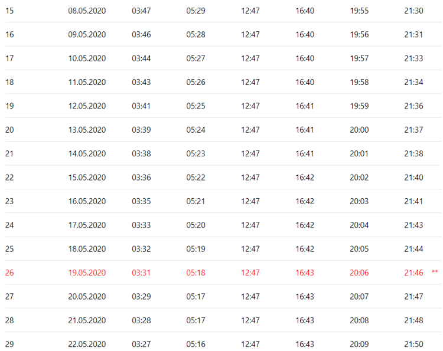Click the 21:40 time in row 22
This screenshot has width=443, height=351.
pyautogui.click(x=413, y=178)
